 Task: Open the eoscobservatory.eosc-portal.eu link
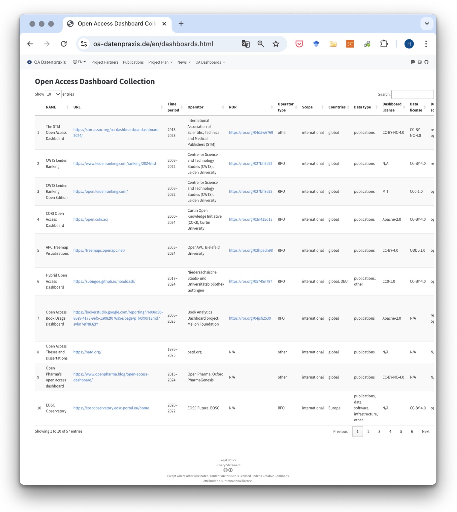click(111, 408)
